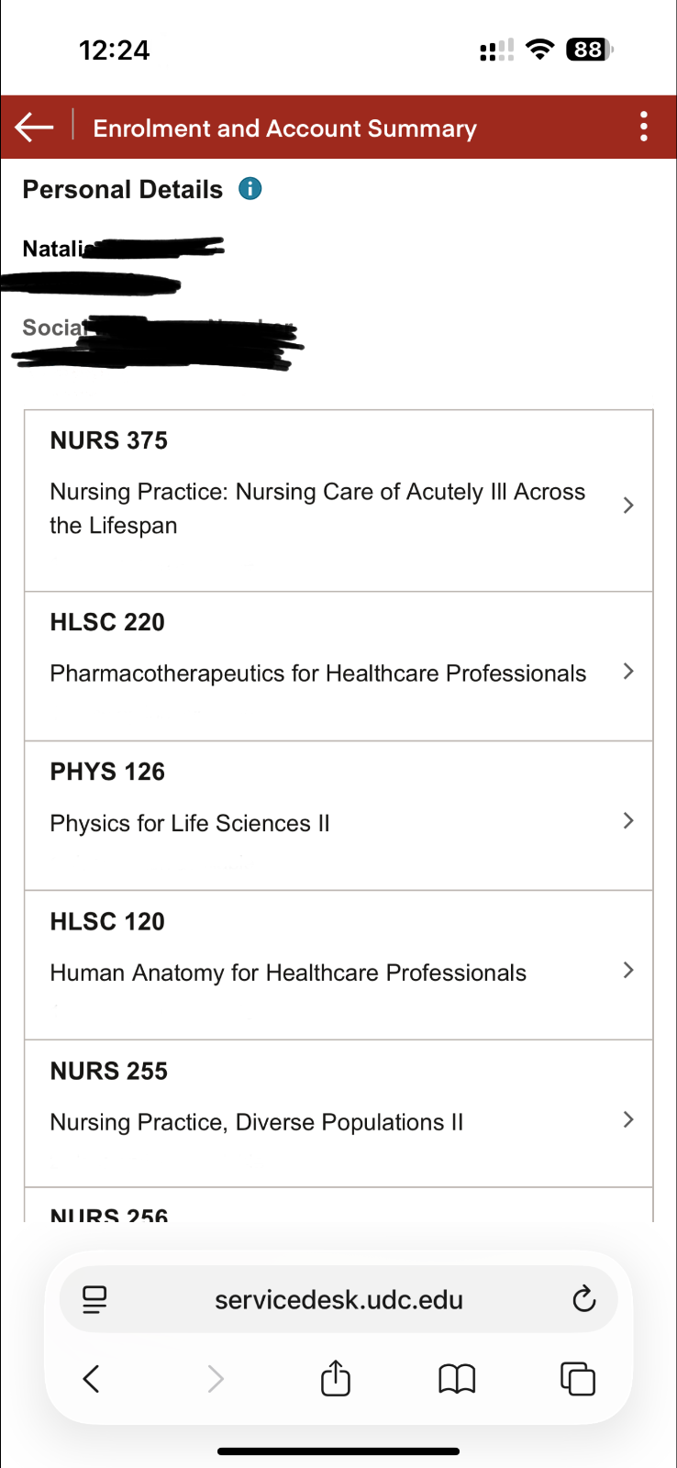Open the Safari share sheet
The width and height of the screenshot is (677, 1468).
coord(336,1378)
